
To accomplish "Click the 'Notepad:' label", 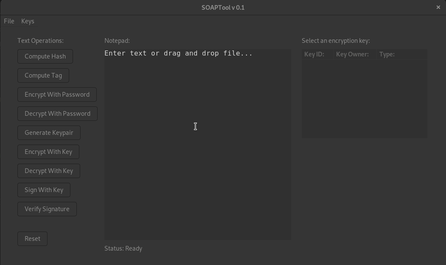I will point(117,41).
